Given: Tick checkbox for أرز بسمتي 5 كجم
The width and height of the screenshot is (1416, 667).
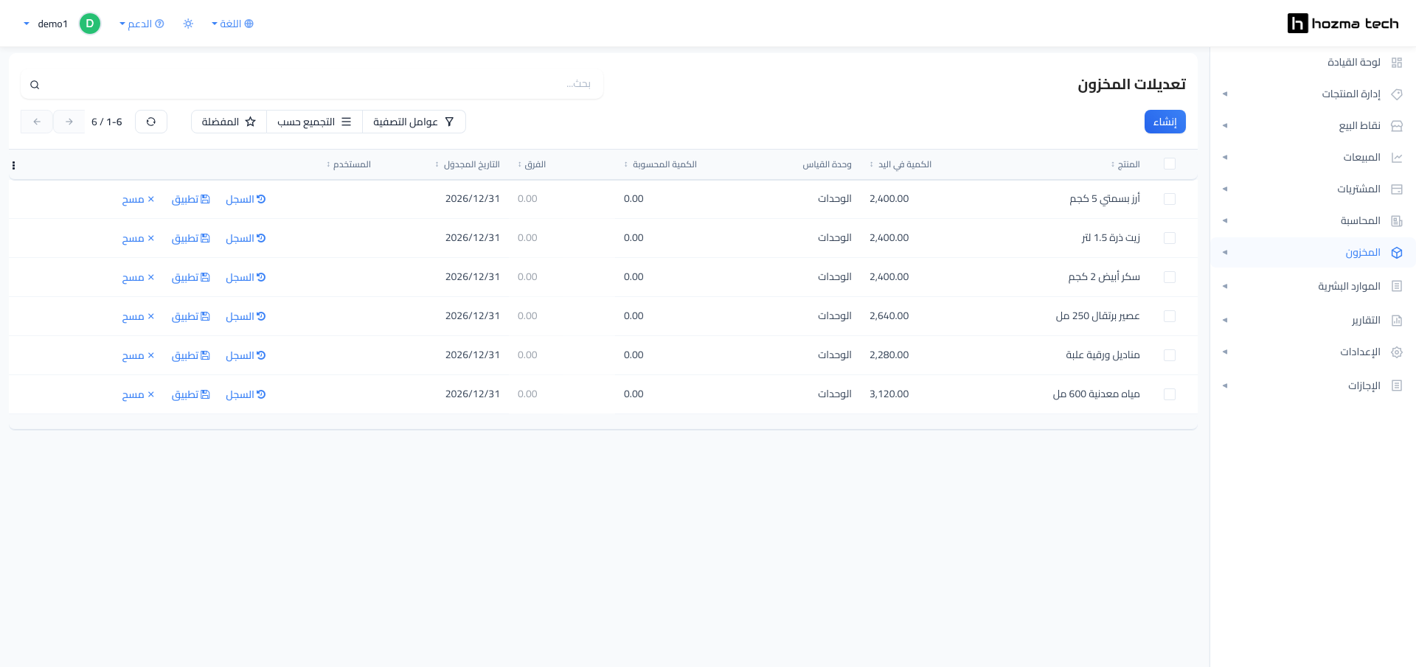Looking at the screenshot, I should point(1170,199).
